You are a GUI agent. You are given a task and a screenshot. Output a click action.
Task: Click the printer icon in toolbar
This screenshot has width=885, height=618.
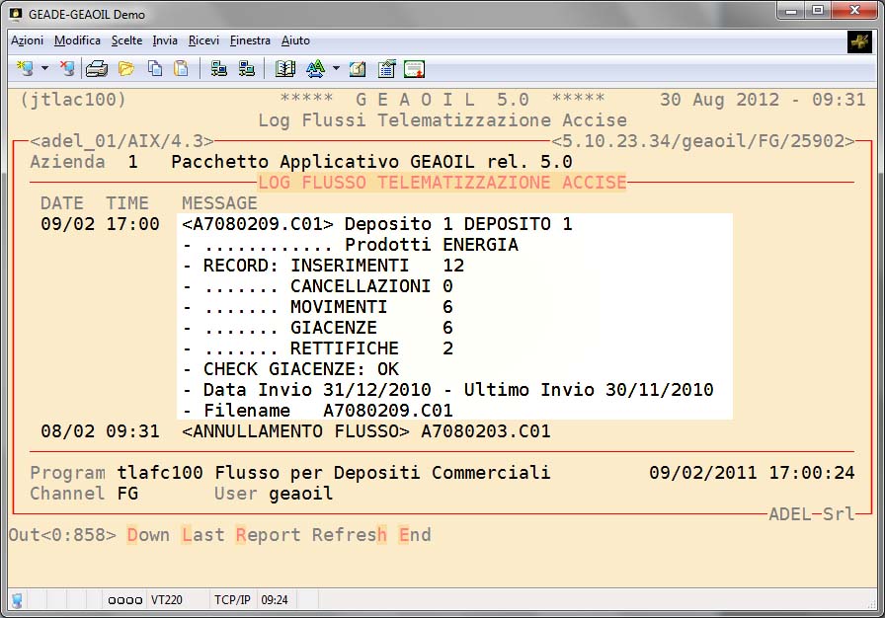coord(96,68)
